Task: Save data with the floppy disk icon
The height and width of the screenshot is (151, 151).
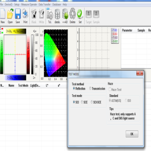Action: click(18, 14)
